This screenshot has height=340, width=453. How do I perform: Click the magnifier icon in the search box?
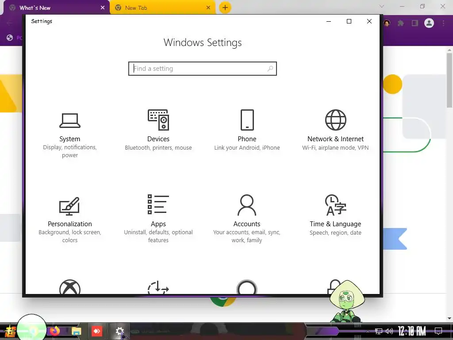[x=270, y=69]
